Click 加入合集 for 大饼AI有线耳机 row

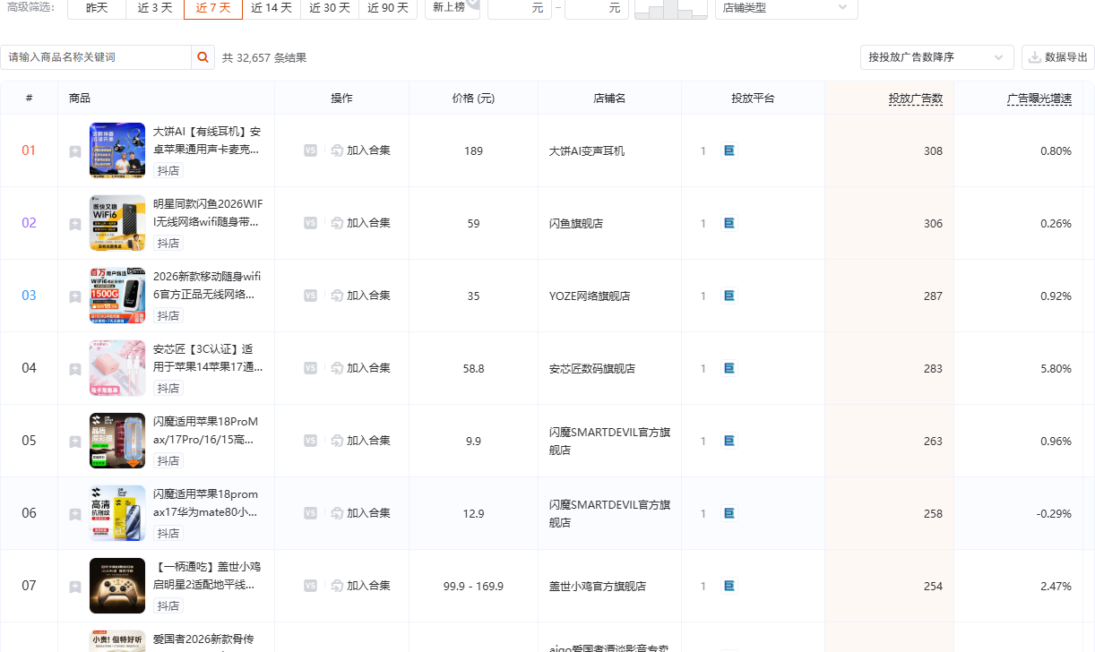coord(361,150)
